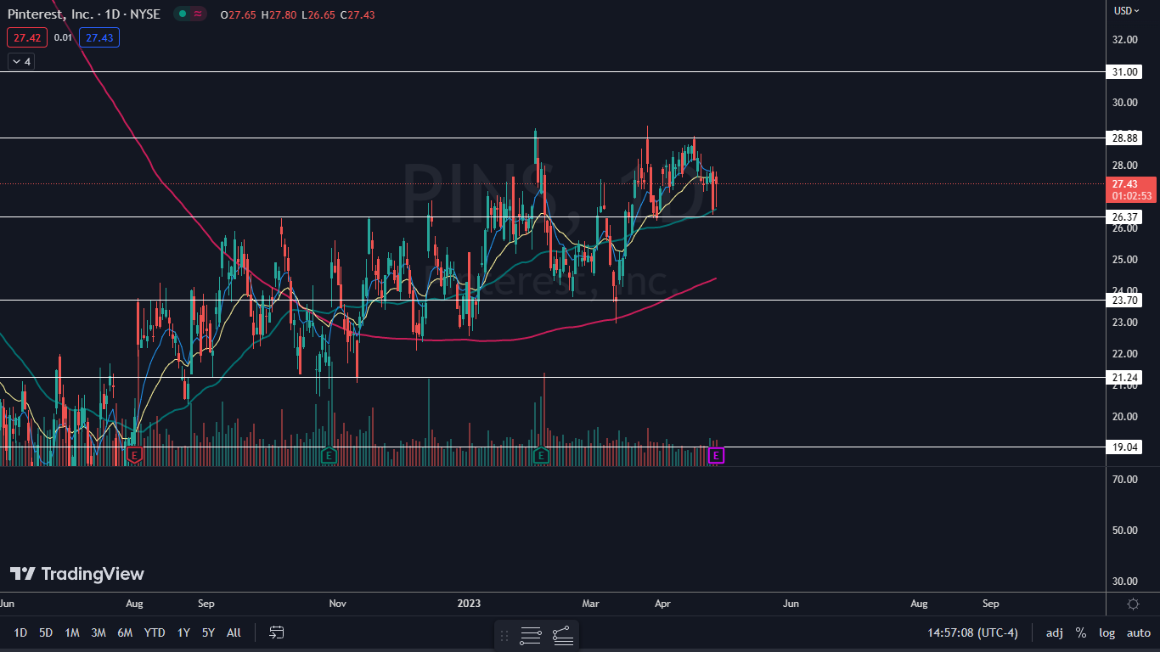Toggle logarithmic scale with log
This screenshot has width=1160, height=652.
point(1107,632)
